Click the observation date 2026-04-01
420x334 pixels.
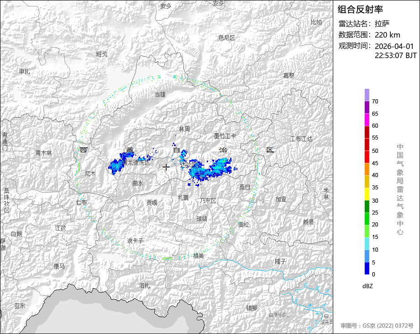[x=394, y=46]
